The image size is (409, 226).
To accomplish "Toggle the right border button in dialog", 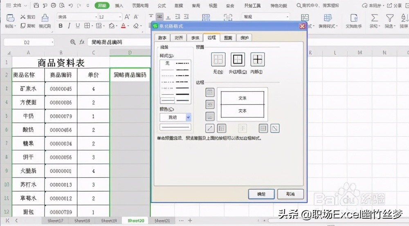I will [x=263, y=128].
